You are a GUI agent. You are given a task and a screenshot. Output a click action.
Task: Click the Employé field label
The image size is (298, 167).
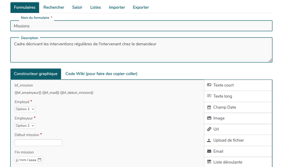pos(22,102)
